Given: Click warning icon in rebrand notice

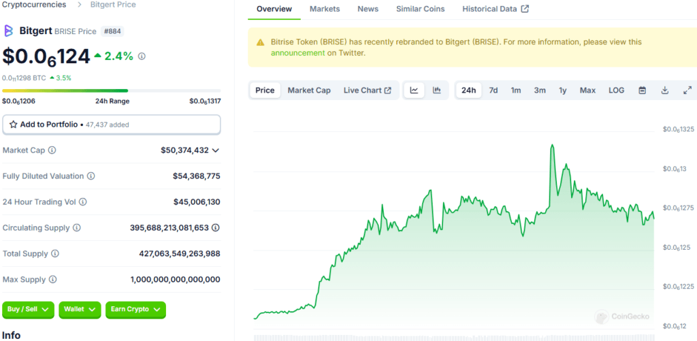Looking at the screenshot, I should coord(261,42).
